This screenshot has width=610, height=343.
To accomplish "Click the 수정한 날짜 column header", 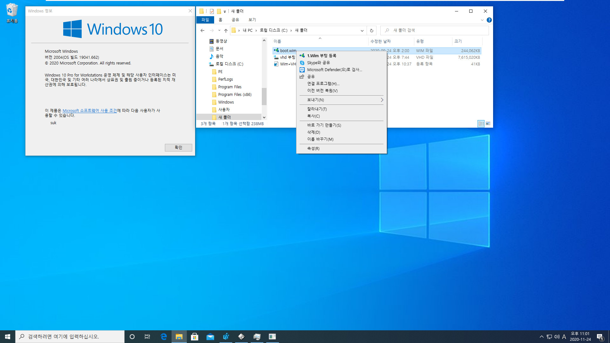I will (x=391, y=42).
